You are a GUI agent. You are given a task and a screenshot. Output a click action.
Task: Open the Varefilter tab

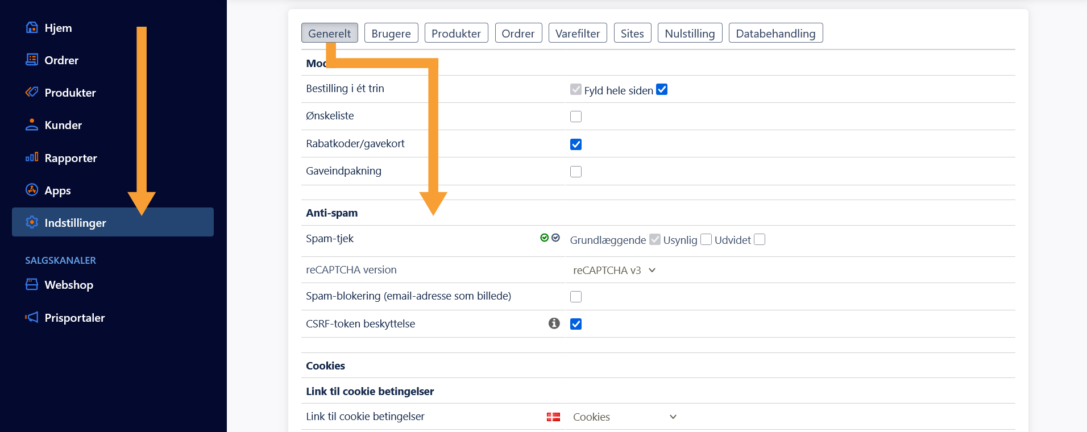pos(578,34)
